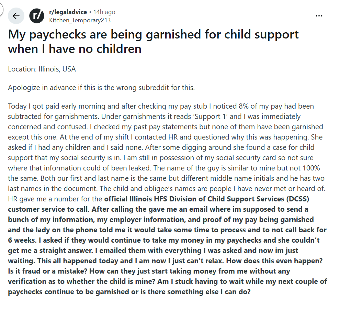Open the r/ subreddit avatar icon
Viewport: 340px width, 310px height.
[37, 16]
